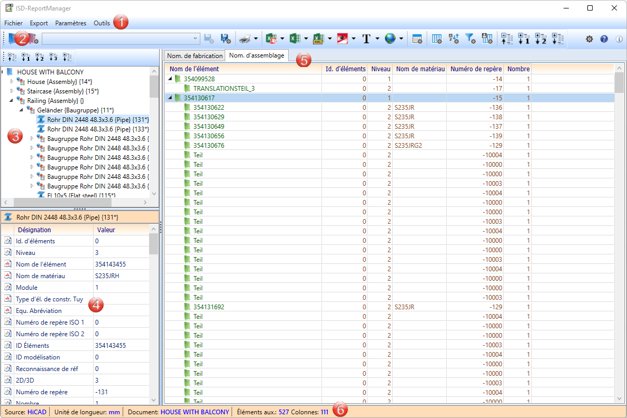The image size is (627, 418).
Task: Switch to Nom. de fabrication tab
Action: coord(195,55)
